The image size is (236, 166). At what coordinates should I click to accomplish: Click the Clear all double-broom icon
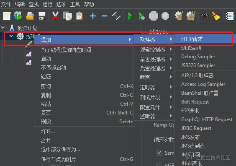tap(191, 16)
